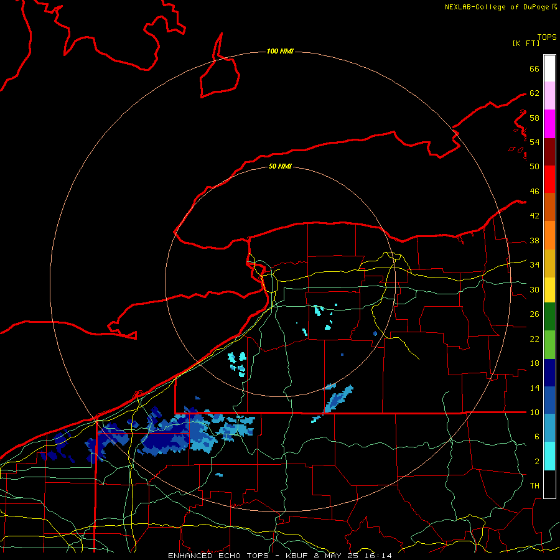Click the 50 legend value
560x560 pixels.
(534, 166)
